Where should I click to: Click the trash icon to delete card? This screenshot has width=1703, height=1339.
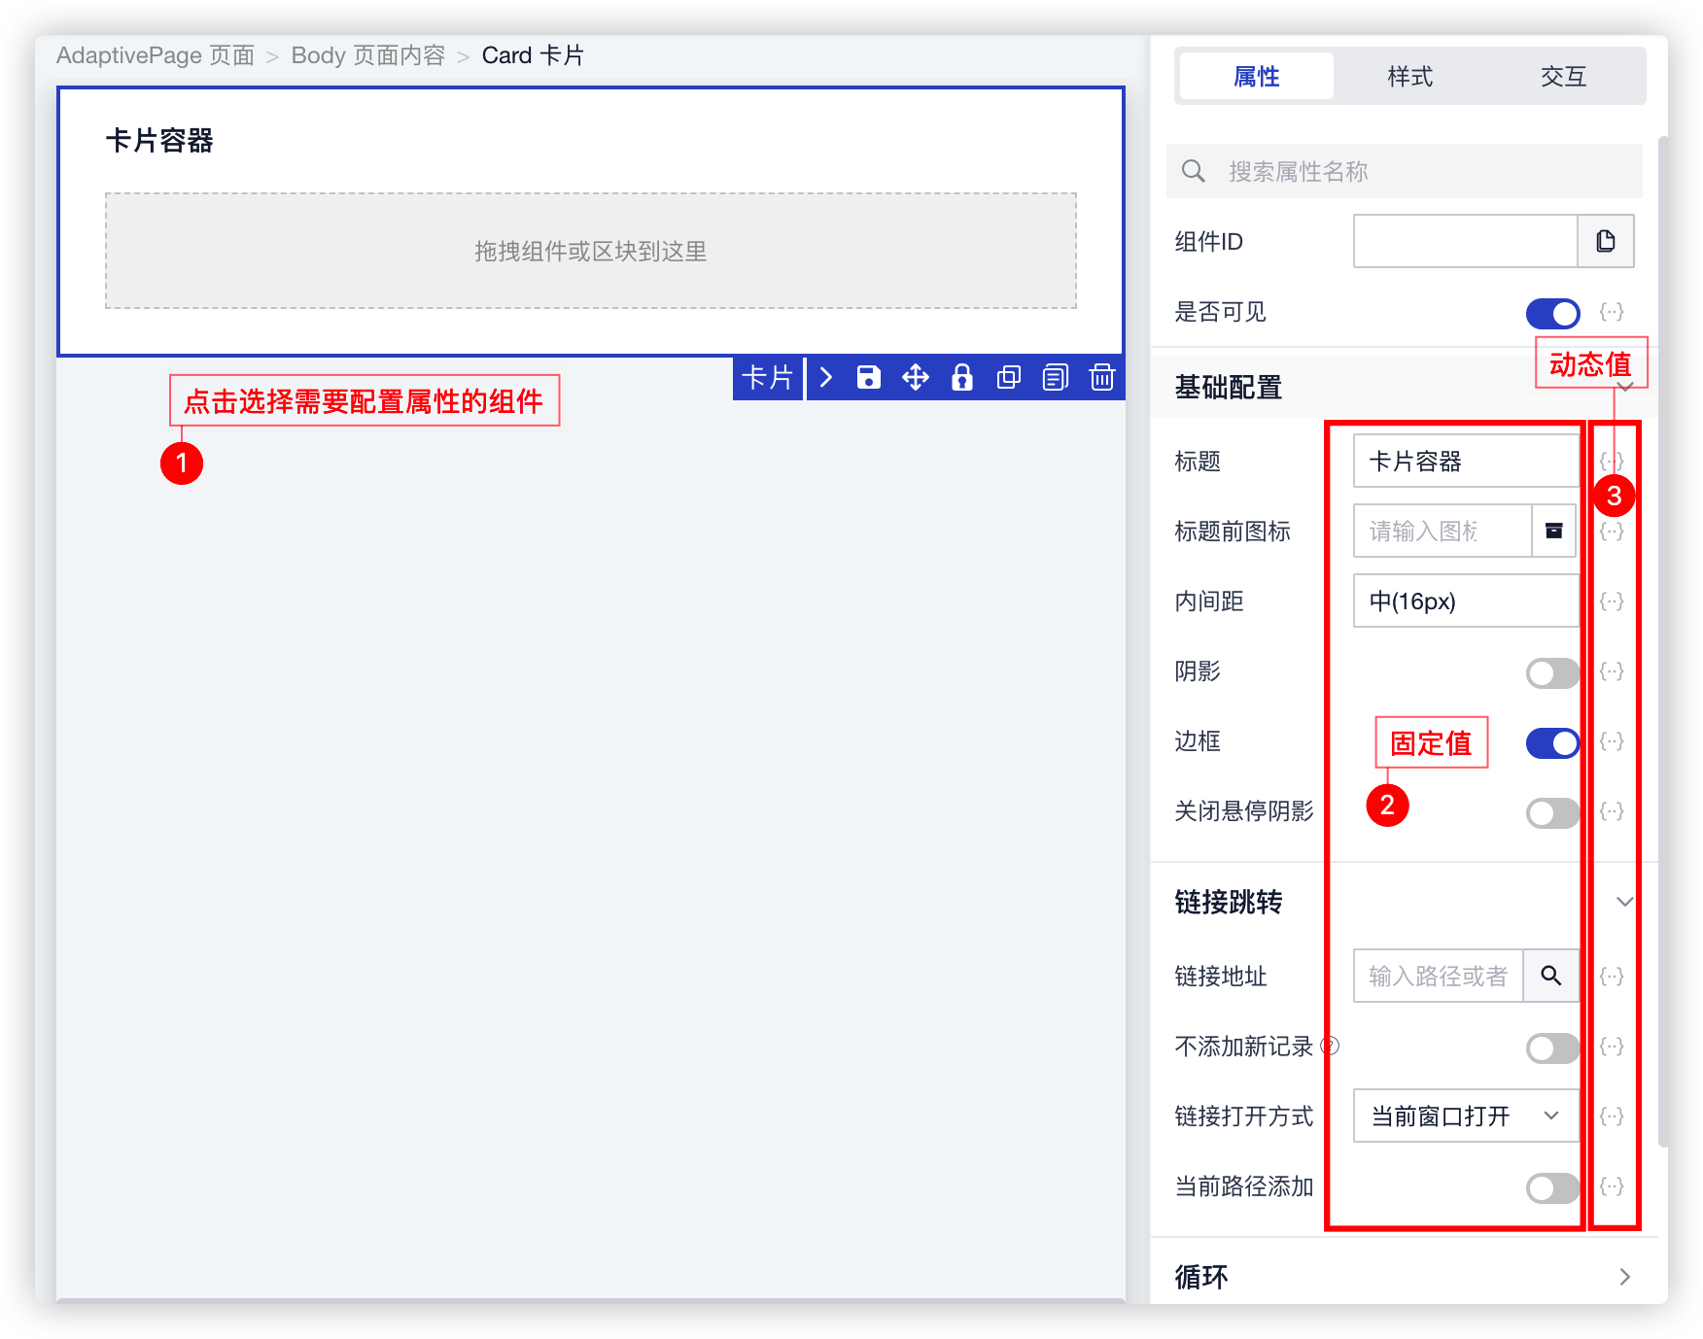point(1101,378)
